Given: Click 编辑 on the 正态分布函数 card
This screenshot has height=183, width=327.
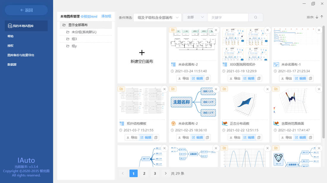Looking at the screenshot, I should pos(249,137).
